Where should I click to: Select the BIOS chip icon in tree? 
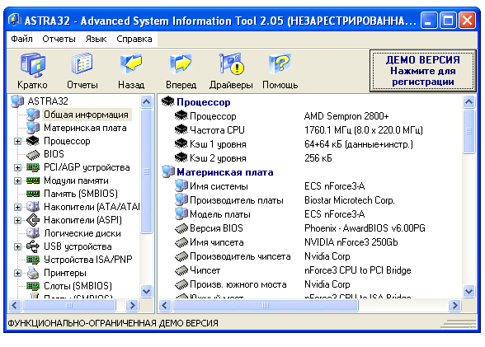(x=33, y=154)
